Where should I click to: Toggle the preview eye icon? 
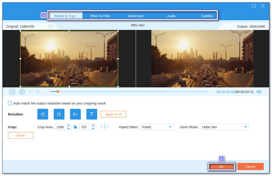[51, 26]
